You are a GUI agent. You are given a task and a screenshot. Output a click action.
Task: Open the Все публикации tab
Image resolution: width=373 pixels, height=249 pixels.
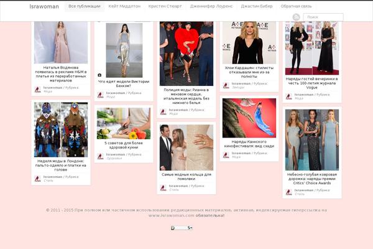coord(84,6)
